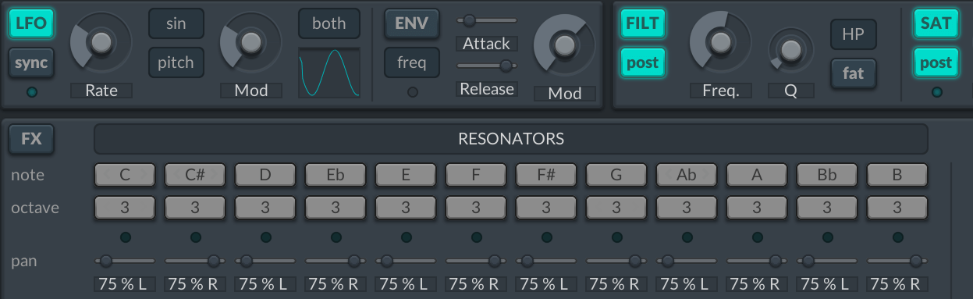Open the C note selector
Viewport: 973px width, 299px height.
click(x=125, y=176)
